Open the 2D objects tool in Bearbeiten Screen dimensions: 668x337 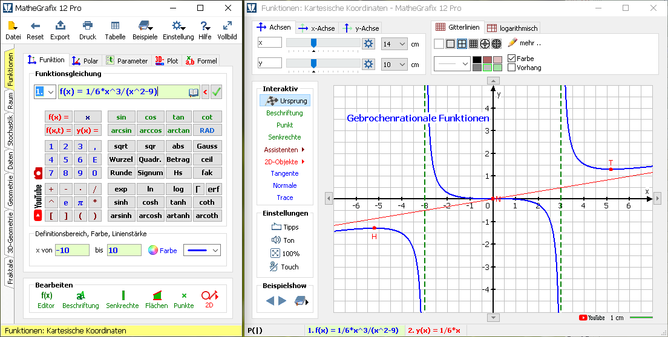click(209, 300)
